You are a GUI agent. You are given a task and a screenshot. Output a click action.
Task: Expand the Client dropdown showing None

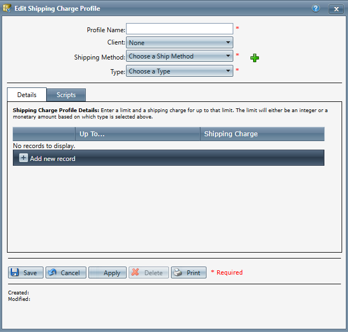coord(179,42)
